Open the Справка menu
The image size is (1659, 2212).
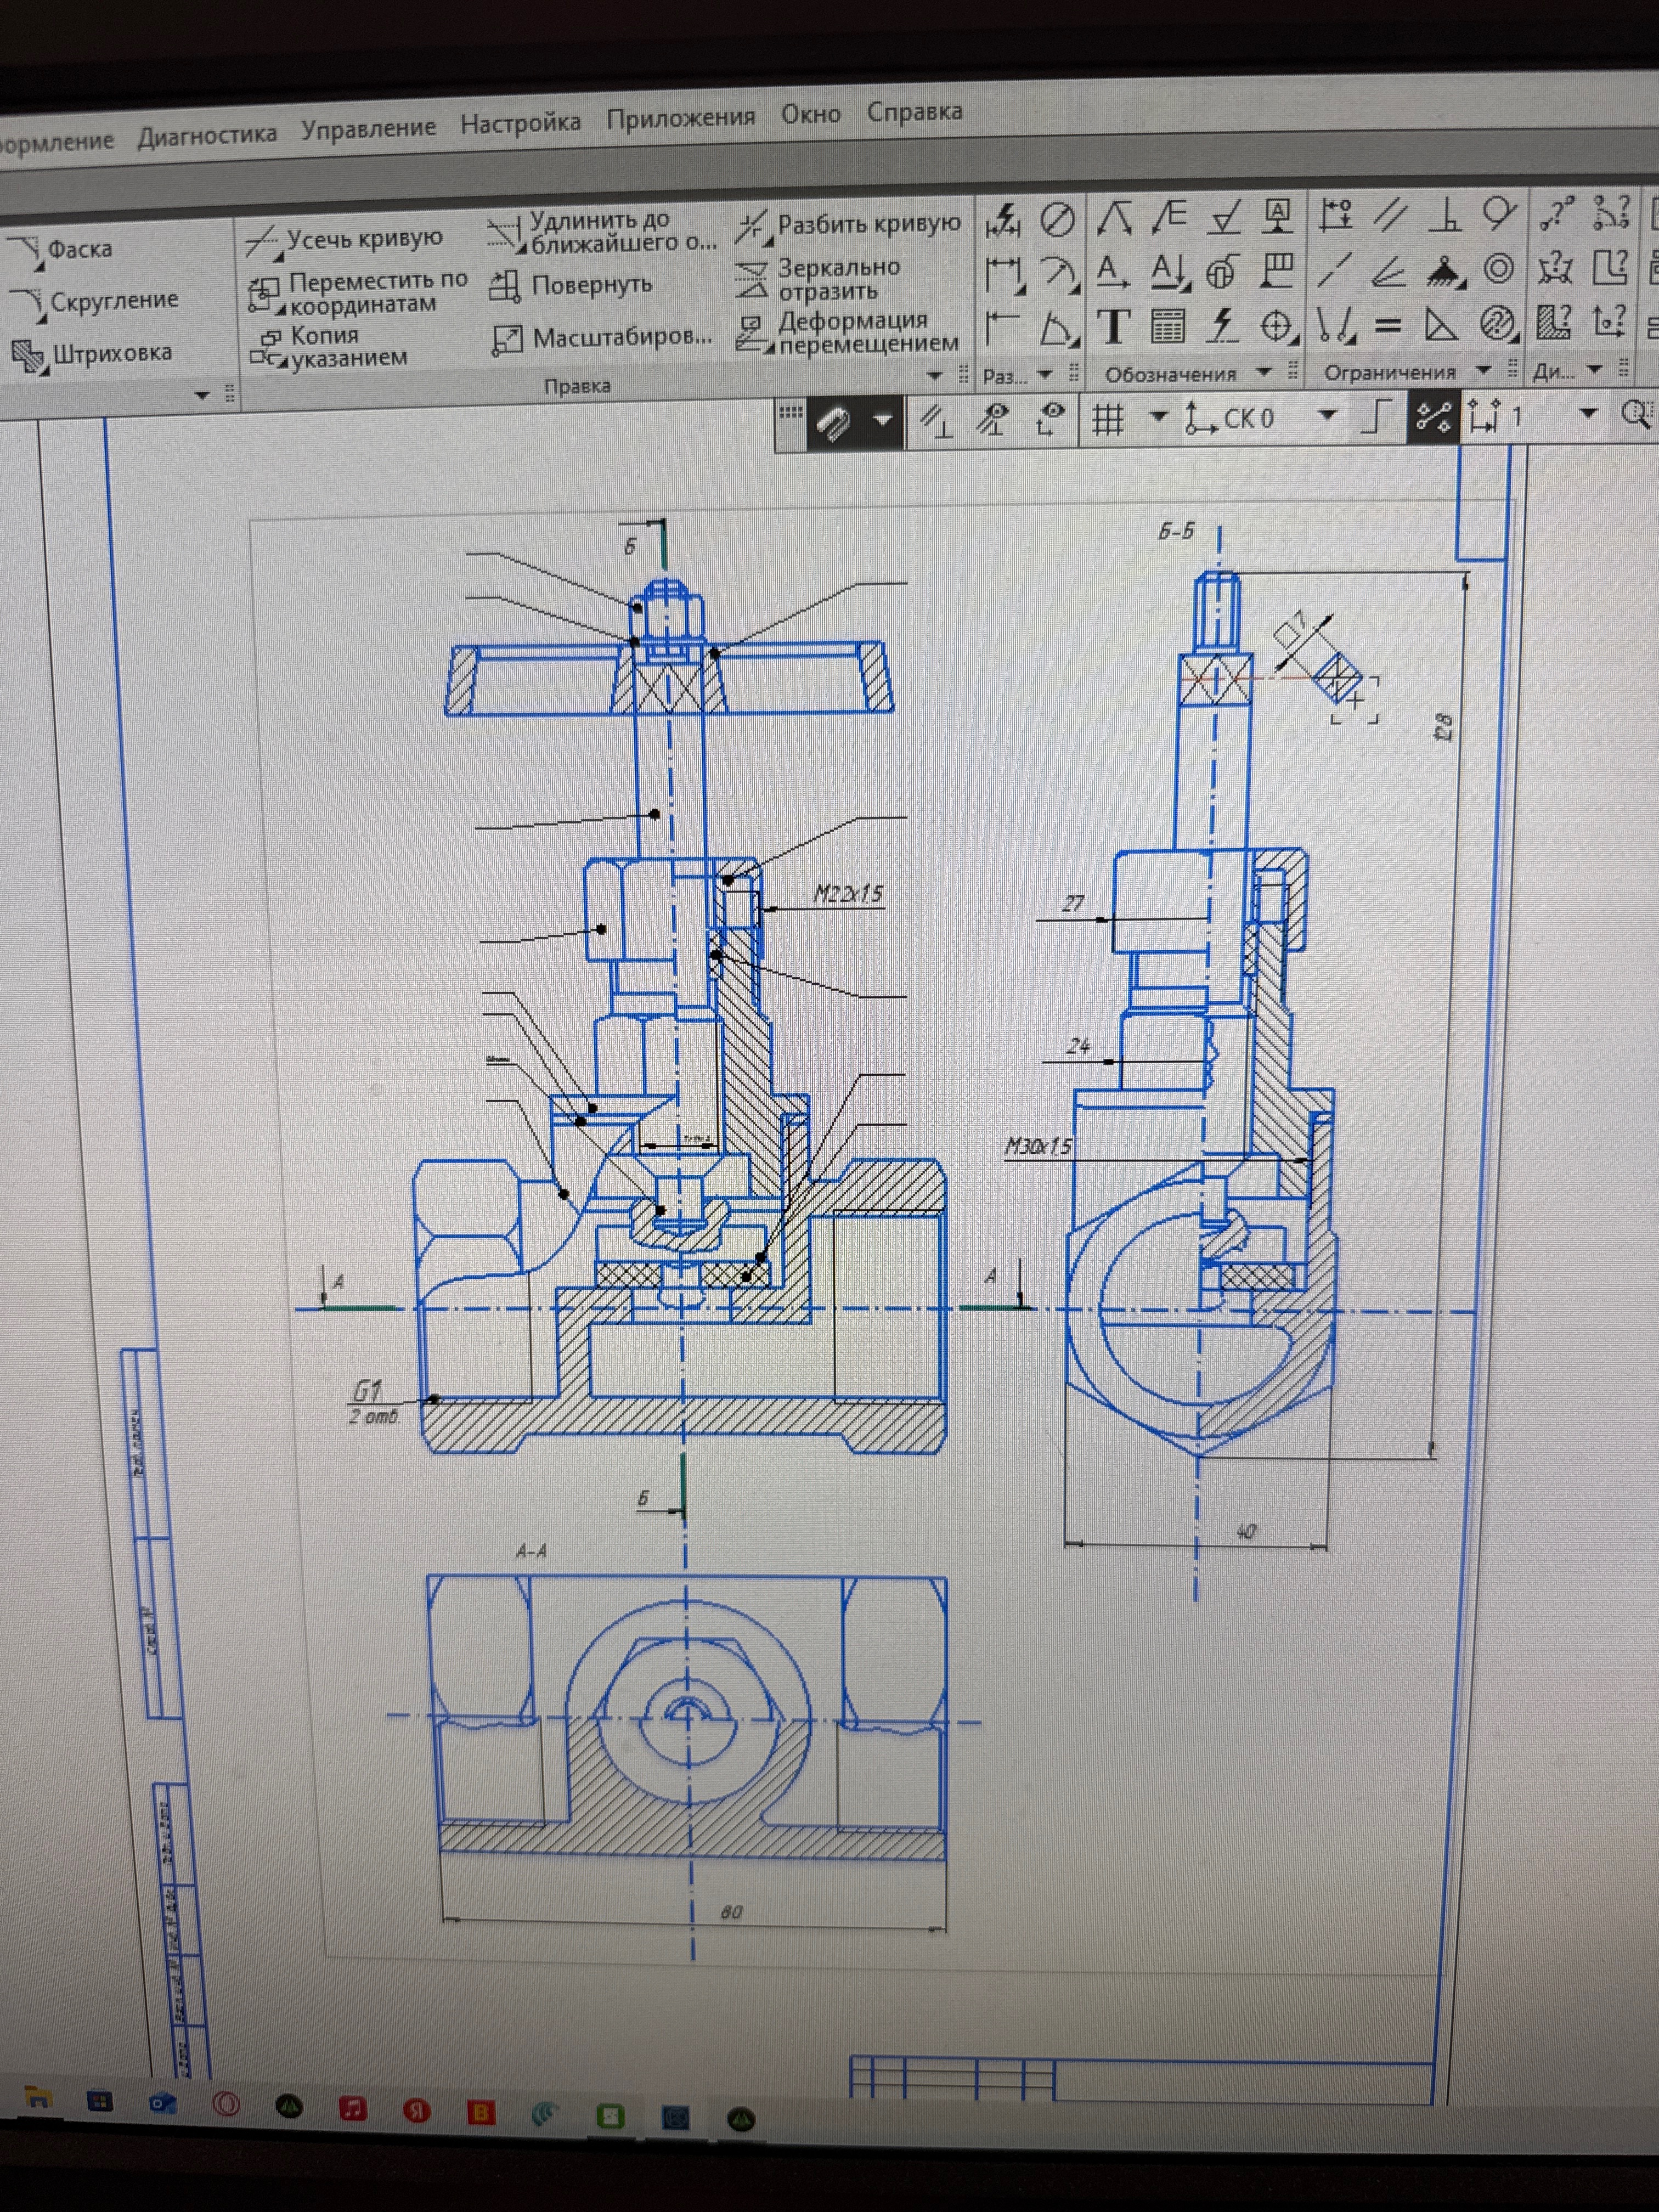(914, 112)
